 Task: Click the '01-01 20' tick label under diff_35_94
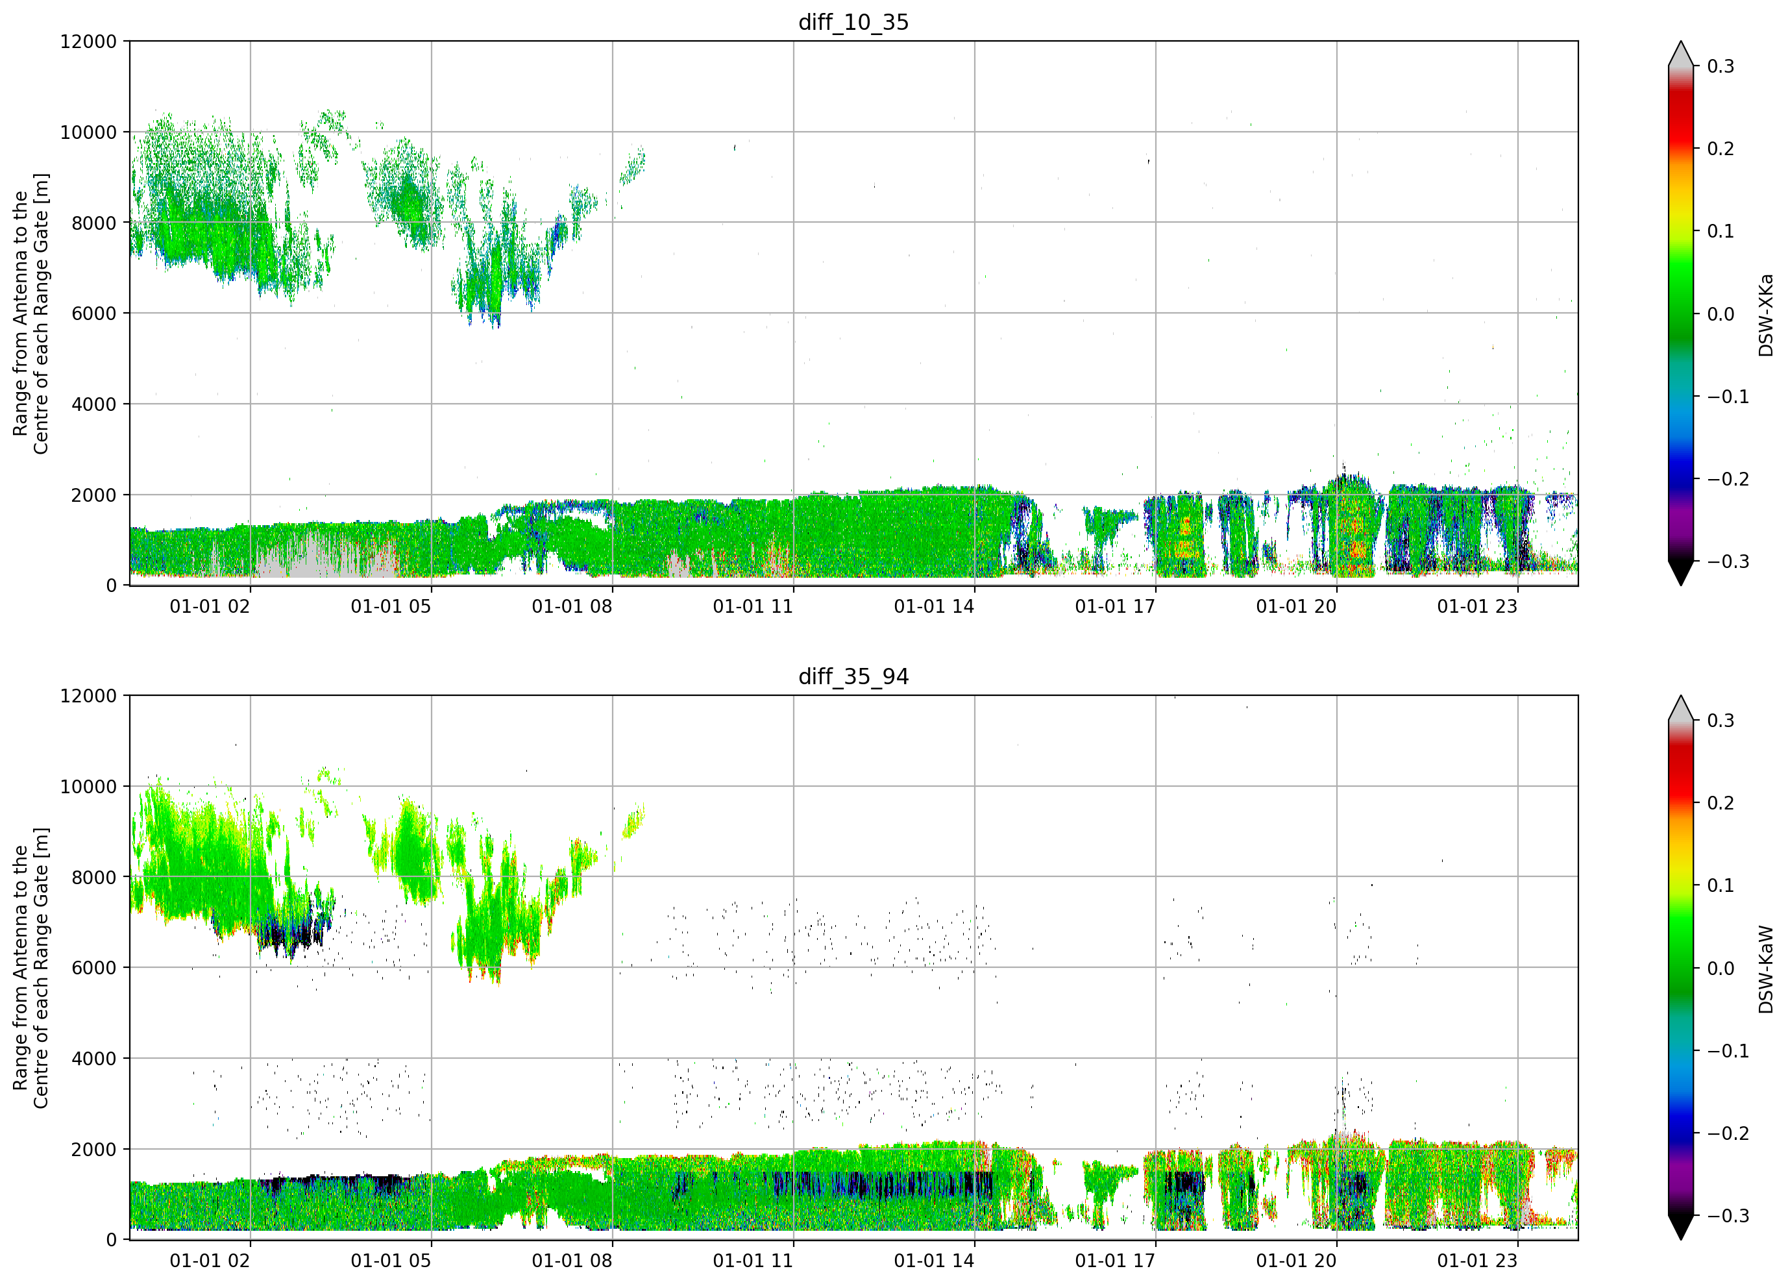1296,1261
